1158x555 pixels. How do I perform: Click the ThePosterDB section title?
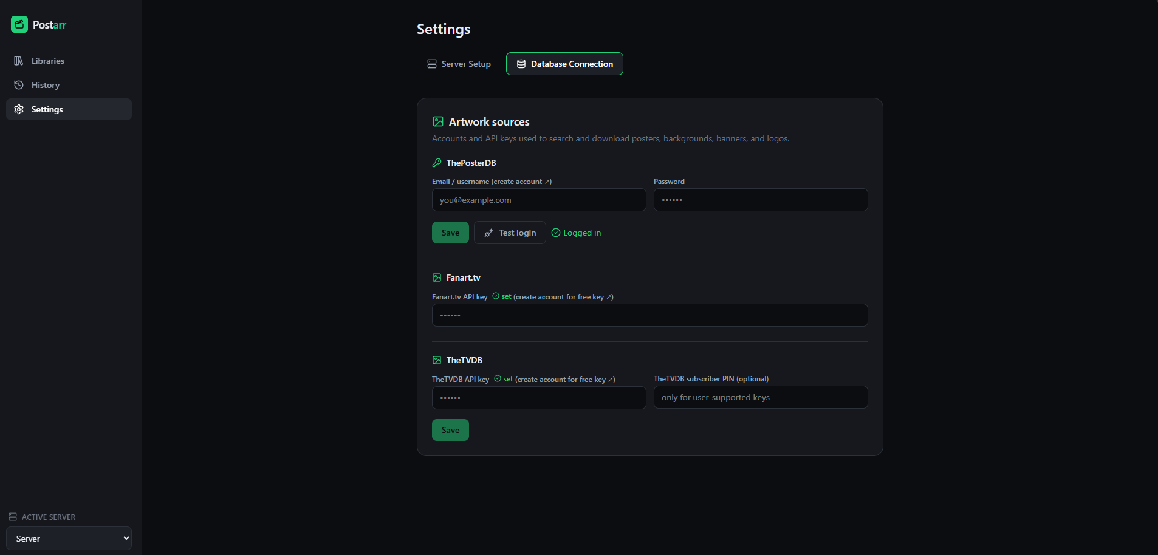click(471, 163)
